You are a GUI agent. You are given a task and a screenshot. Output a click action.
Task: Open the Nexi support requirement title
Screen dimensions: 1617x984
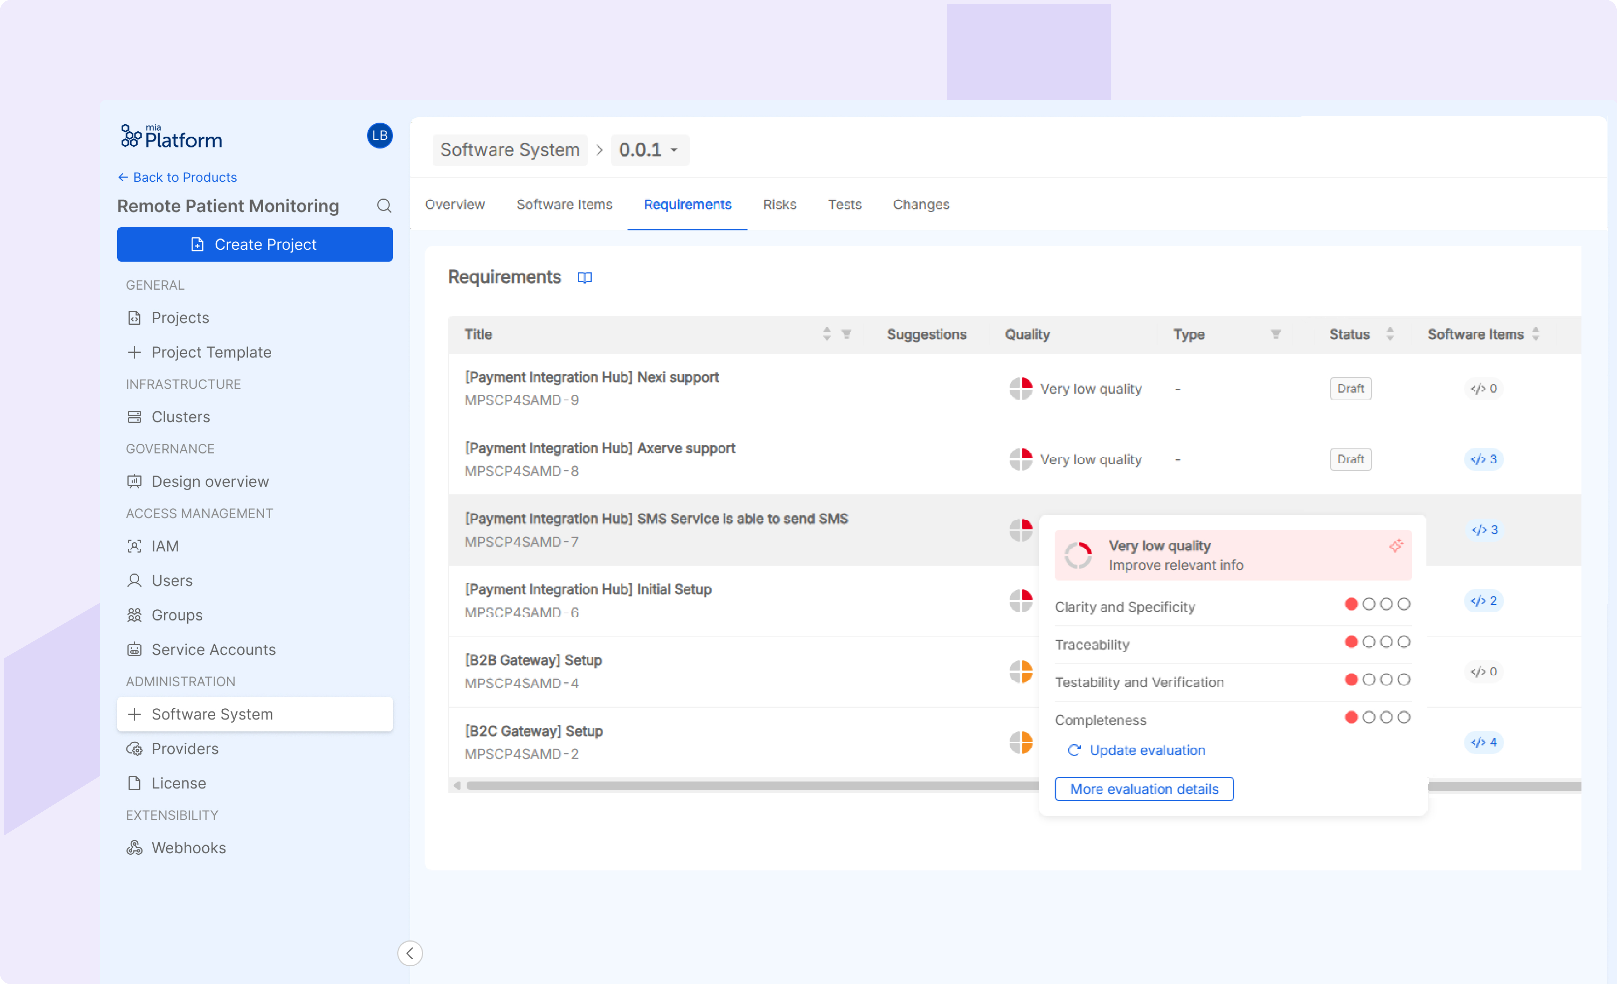pos(592,377)
